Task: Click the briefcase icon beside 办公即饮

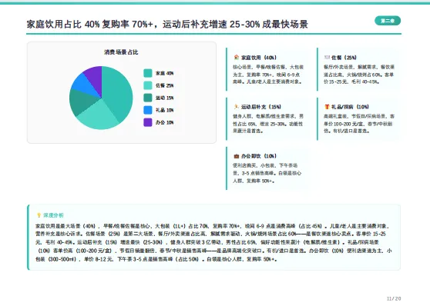Action: (x=236, y=156)
